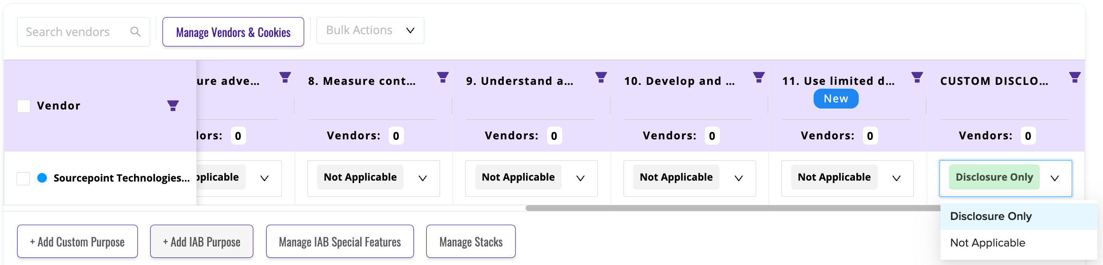The image size is (1103, 265).
Task: Focus the Search vendors field
Action: tap(76, 32)
